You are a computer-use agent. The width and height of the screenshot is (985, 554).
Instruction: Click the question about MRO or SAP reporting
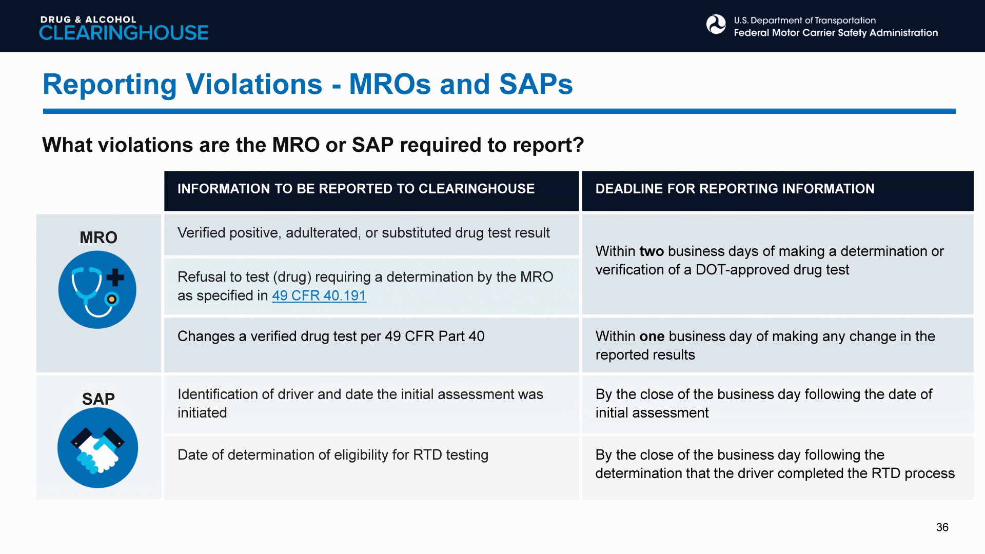tap(313, 145)
